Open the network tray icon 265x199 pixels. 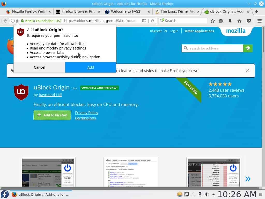click(187, 194)
